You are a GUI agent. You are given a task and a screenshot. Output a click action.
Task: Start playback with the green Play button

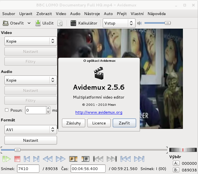coord(7,159)
